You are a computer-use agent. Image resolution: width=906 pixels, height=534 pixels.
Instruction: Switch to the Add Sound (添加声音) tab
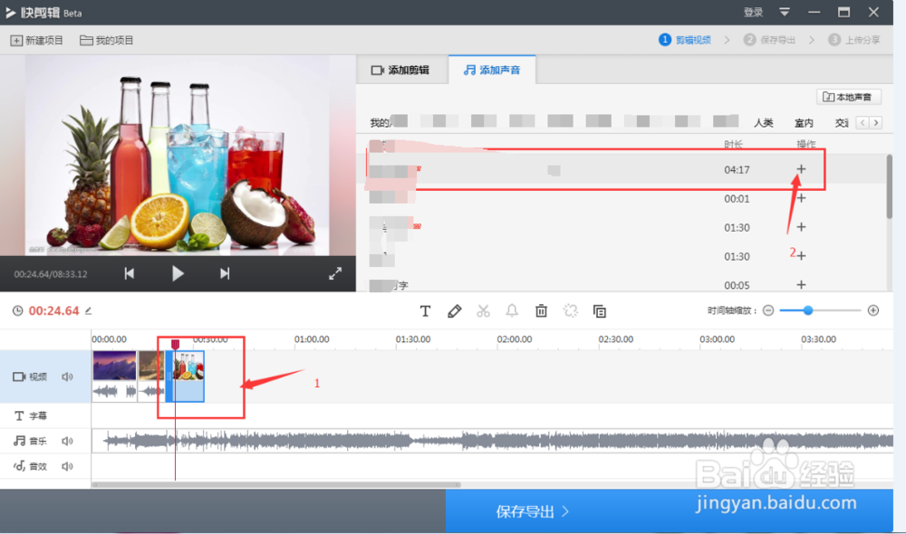(x=492, y=70)
